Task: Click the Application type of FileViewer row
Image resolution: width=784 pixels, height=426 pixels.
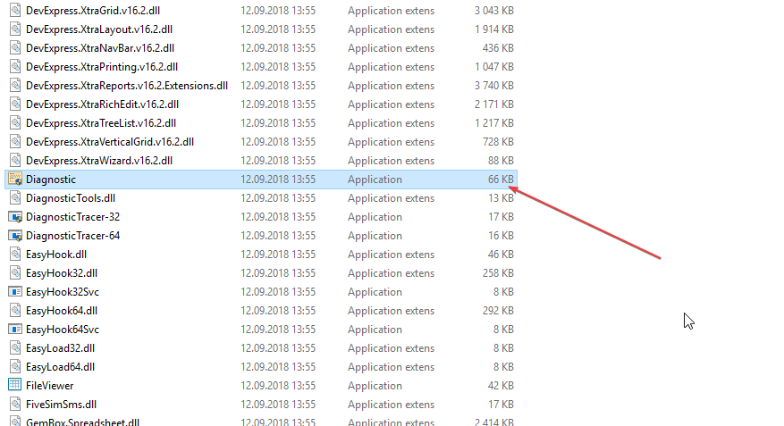Action: (375, 386)
